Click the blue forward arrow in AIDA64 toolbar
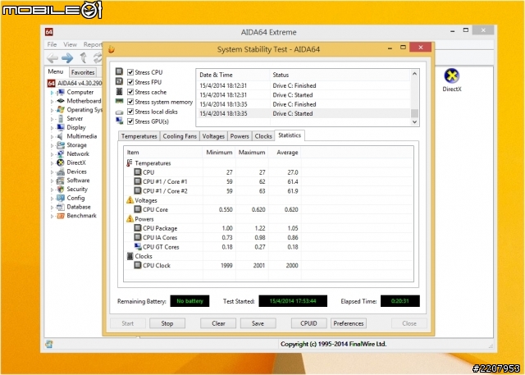The height and width of the screenshot is (375, 525). pyautogui.click(x=67, y=58)
